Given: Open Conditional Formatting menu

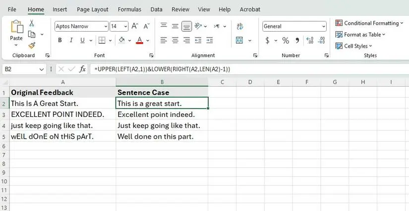Looking at the screenshot, I should (369, 23).
